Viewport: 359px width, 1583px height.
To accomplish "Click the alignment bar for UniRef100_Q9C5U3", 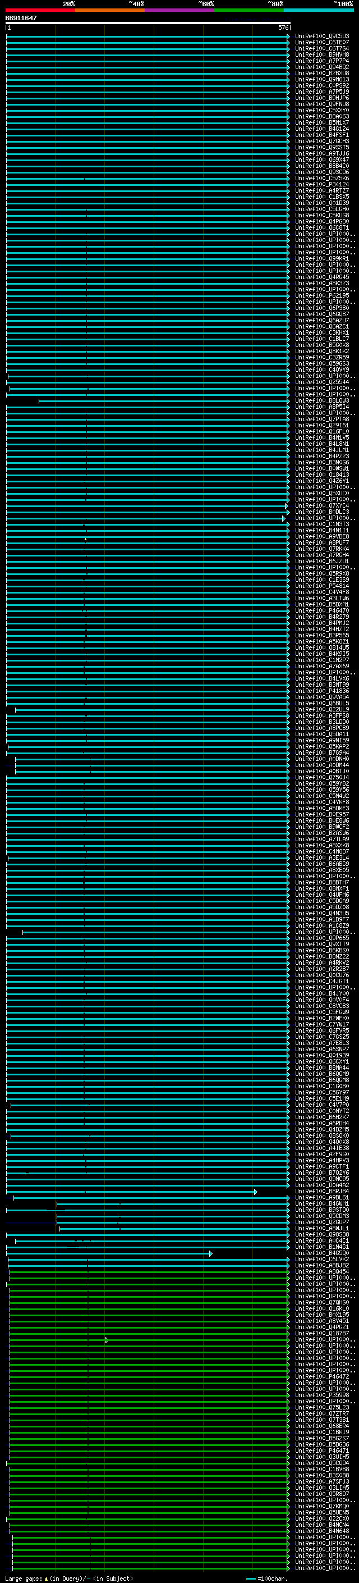I will [148, 37].
